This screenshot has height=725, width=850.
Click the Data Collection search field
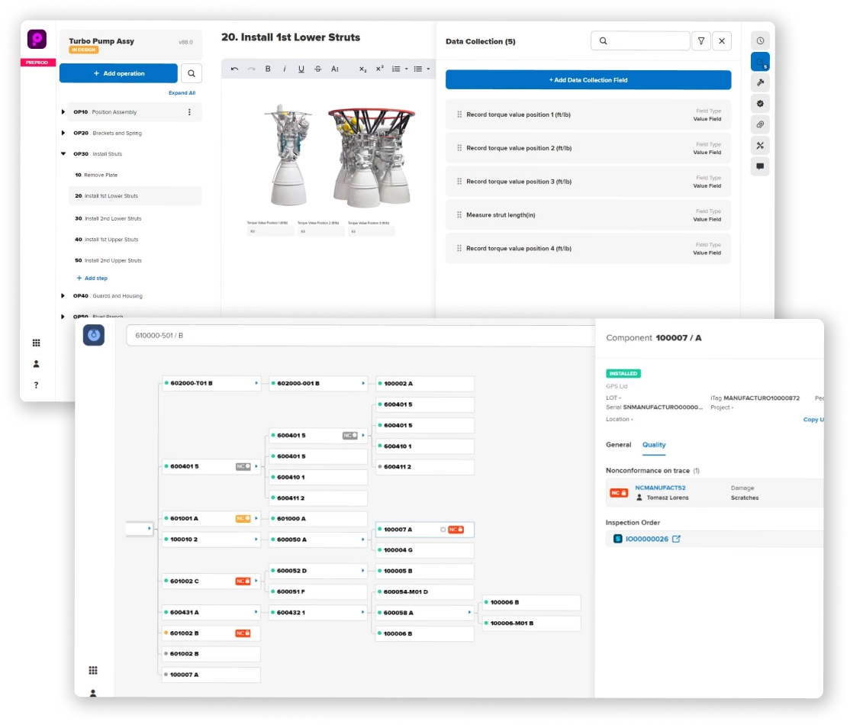pos(640,41)
